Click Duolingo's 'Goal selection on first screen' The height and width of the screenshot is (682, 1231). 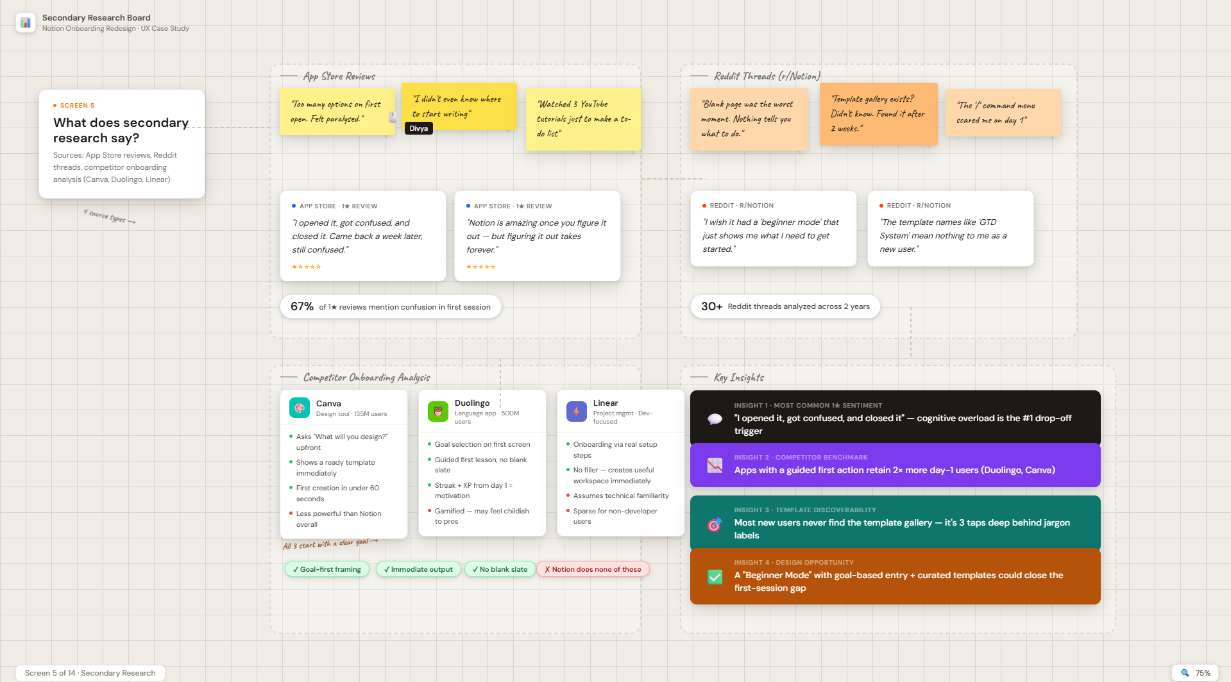click(x=482, y=444)
